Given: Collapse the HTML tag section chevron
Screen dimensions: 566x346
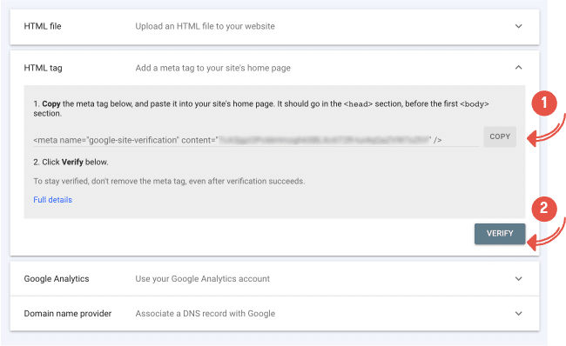Looking at the screenshot, I should [x=518, y=68].
